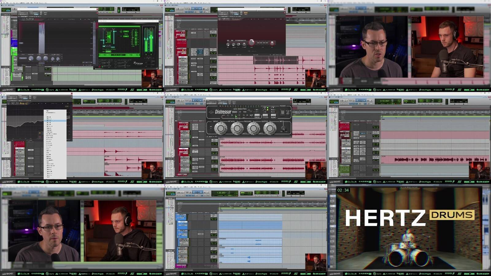The height and width of the screenshot is (276, 491).
Task: Click the DRUMS badge next to HERTZ
Action: coord(452,215)
